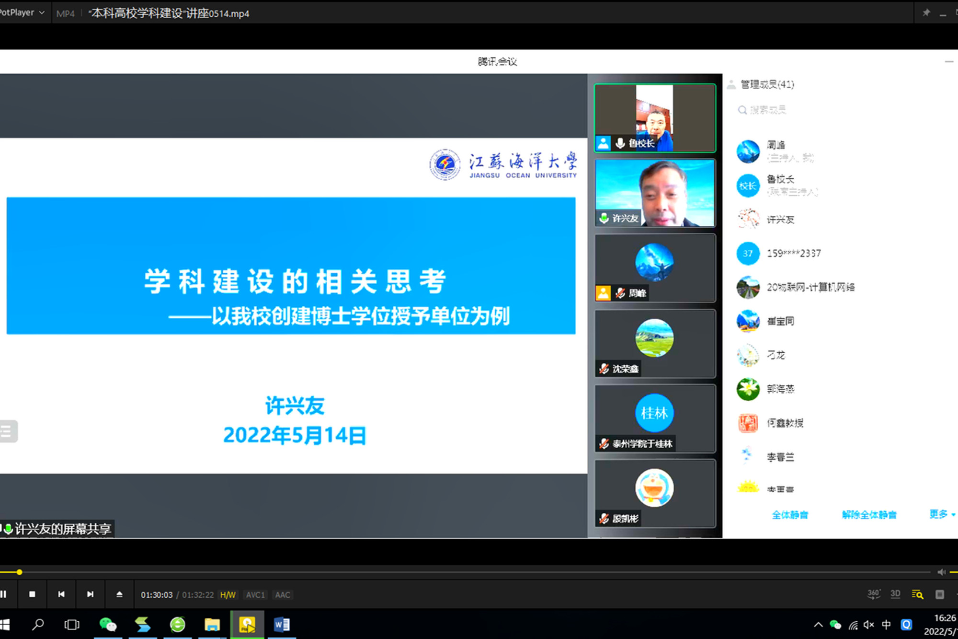Skip to the next track
This screenshot has height=639, width=958.
pos(90,594)
